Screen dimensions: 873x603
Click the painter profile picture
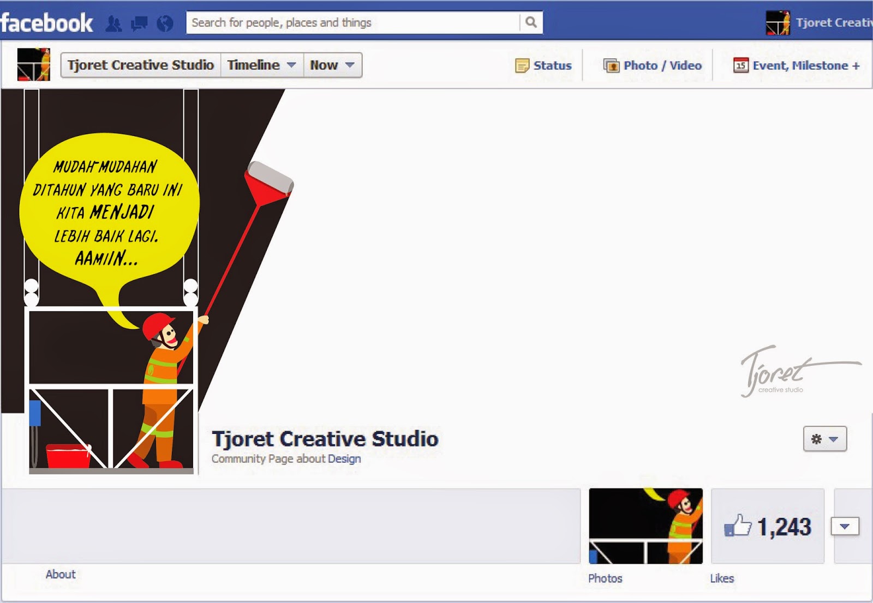111,389
